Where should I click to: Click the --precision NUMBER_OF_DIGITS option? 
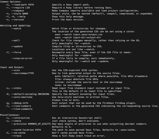point(31,124)
